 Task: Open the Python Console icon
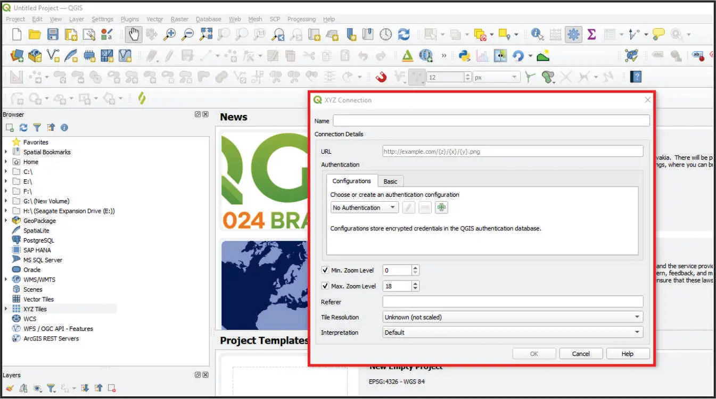(464, 55)
